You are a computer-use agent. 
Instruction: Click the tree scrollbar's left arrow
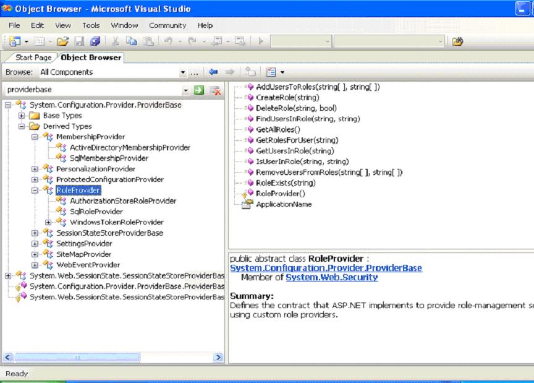[7, 357]
